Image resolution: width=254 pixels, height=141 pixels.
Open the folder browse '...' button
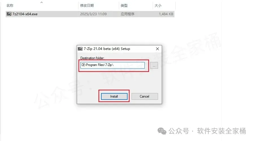click(x=154, y=65)
